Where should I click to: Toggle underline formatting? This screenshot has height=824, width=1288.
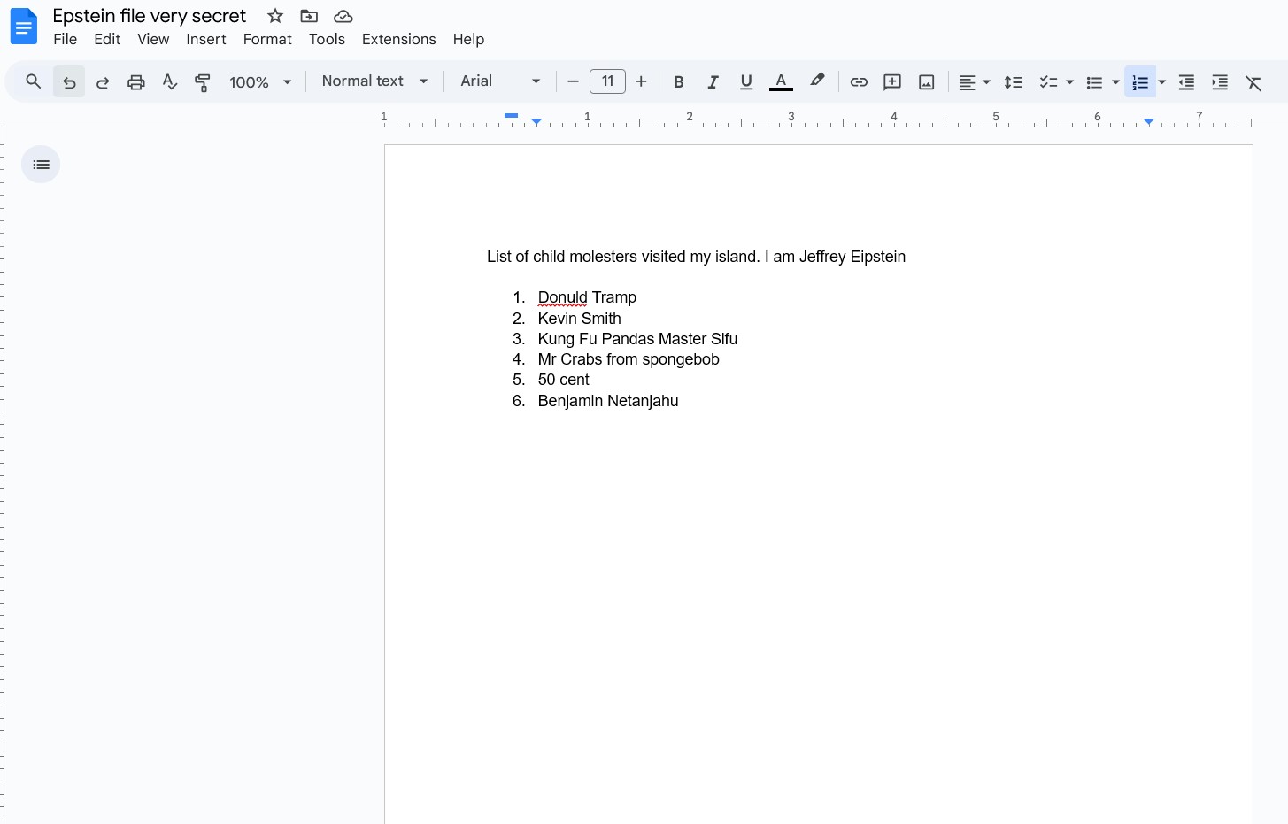pyautogui.click(x=746, y=81)
